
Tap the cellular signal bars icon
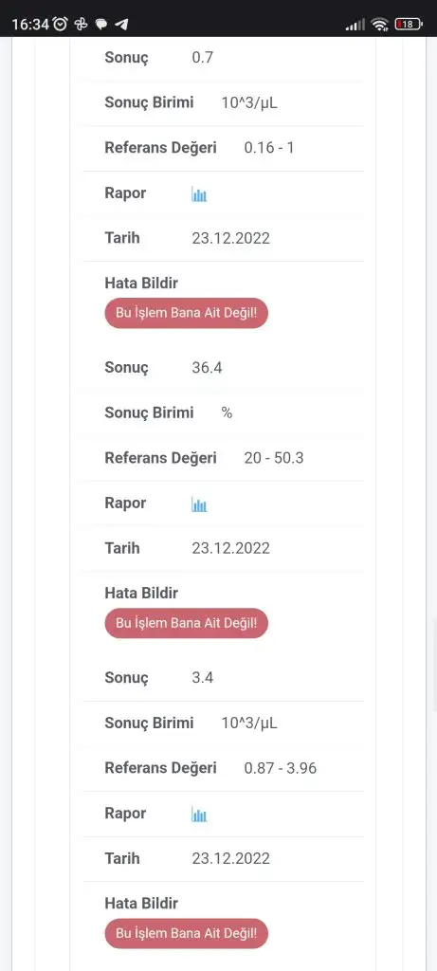coord(355,25)
